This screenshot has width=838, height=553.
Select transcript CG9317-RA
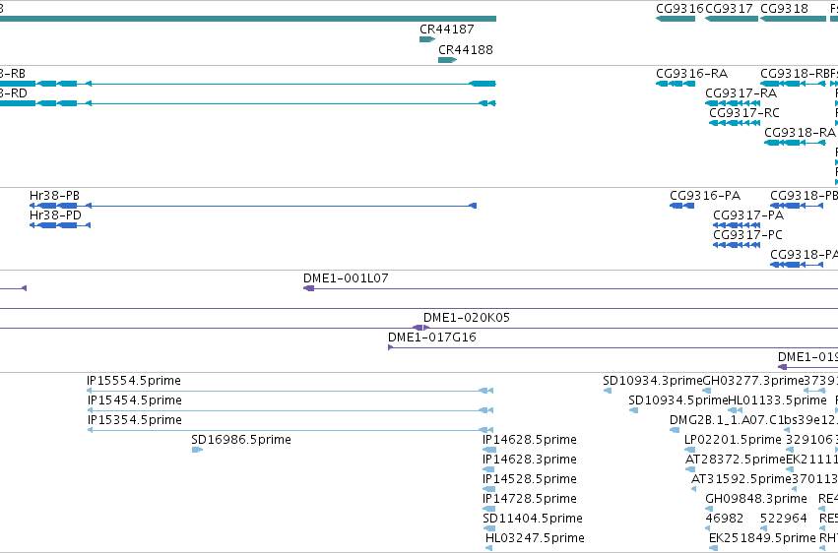[733, 103]
